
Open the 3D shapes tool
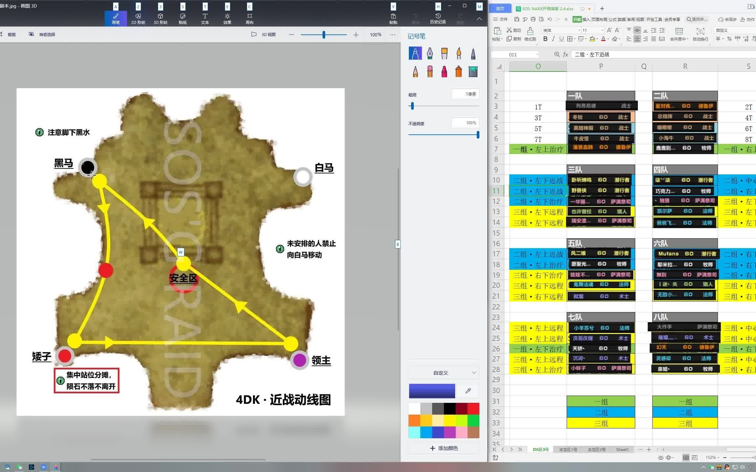point(160,19)
